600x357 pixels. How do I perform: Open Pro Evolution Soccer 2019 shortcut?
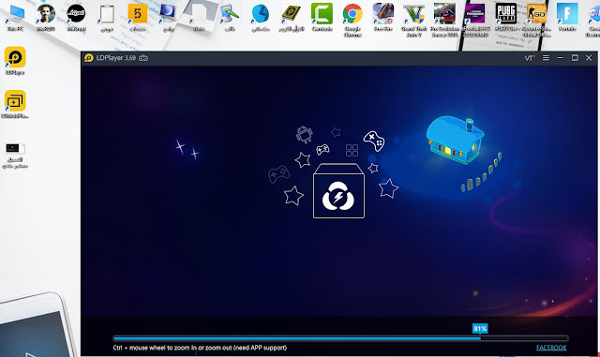click(444, 20)
